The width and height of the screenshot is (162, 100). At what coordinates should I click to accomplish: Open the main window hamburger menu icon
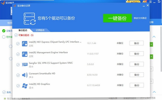pos(150,2)
